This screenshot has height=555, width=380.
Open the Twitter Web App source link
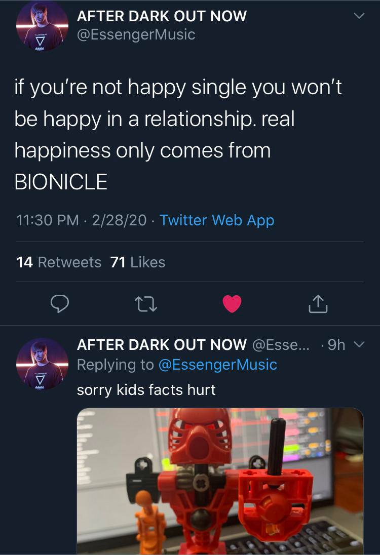click(x=218, y=220)
